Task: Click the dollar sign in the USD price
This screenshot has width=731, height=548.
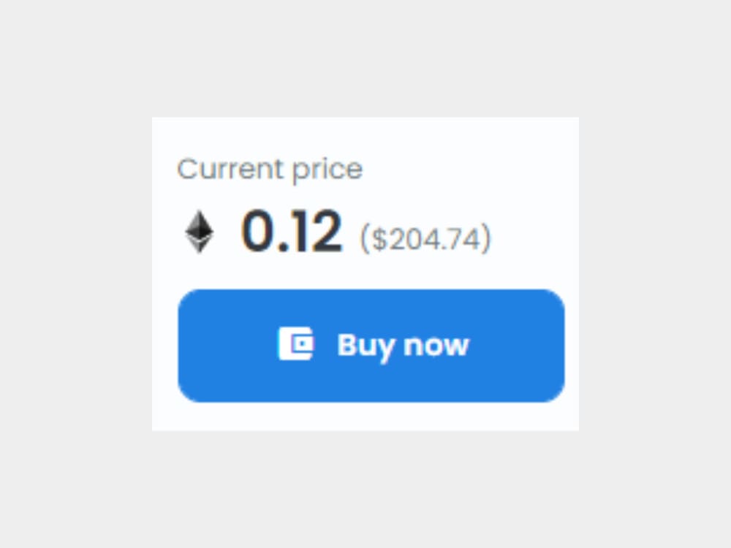Action: (x=379, y=239)
